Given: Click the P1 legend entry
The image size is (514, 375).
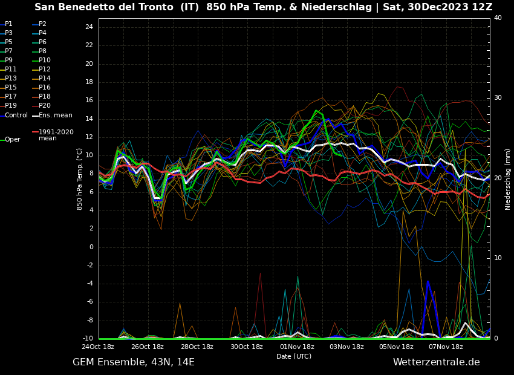Looking at the screenshot, I should click(8, 24).
